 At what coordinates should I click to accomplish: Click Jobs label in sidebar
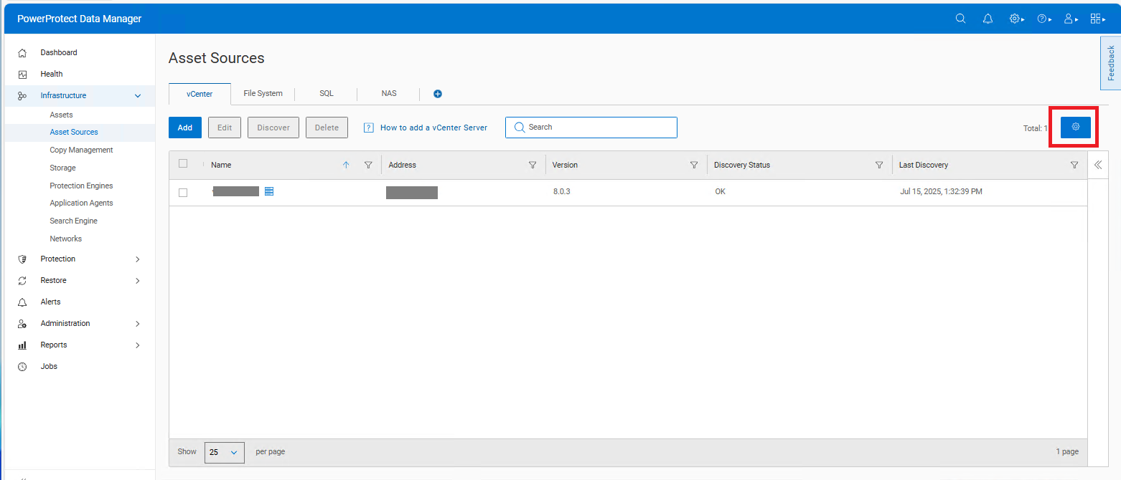[x=49, y=367]
